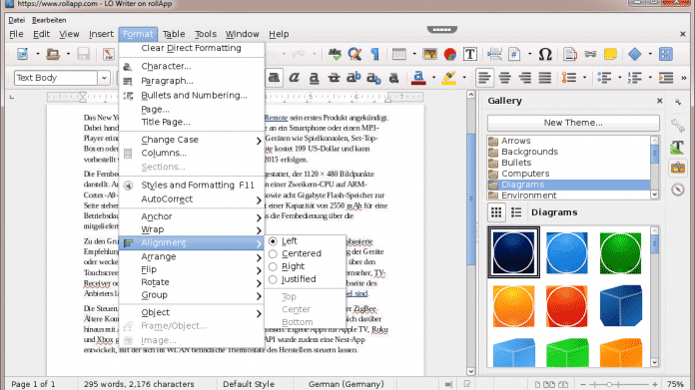Open the font color dropdown arrow

pyautogui.click(x=434, y=78)
